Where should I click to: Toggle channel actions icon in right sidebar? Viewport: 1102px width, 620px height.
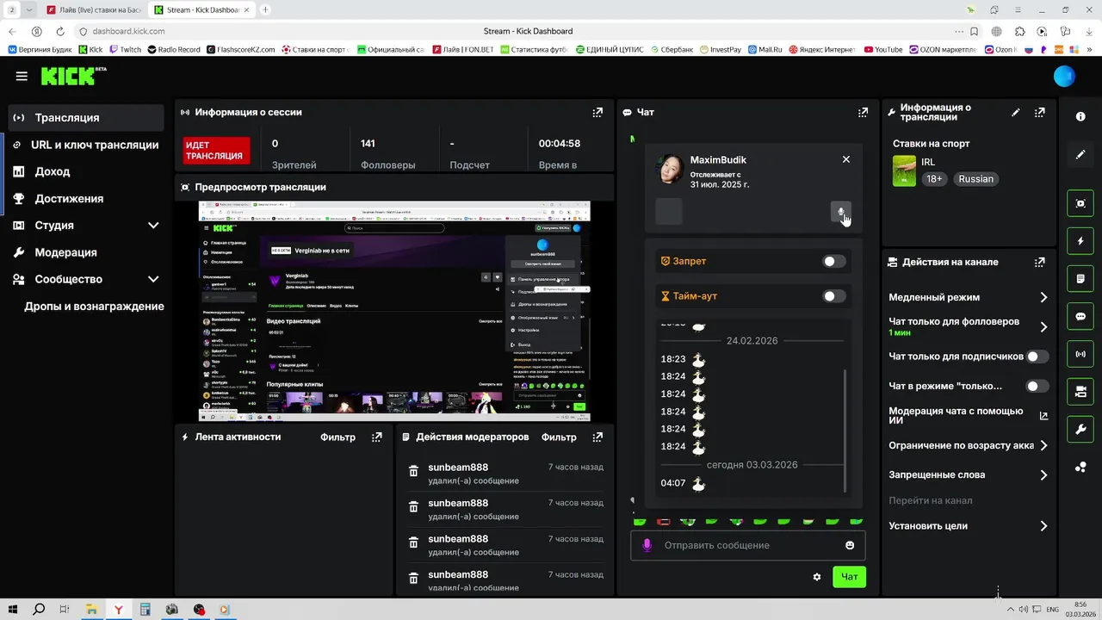point(1080,392)
